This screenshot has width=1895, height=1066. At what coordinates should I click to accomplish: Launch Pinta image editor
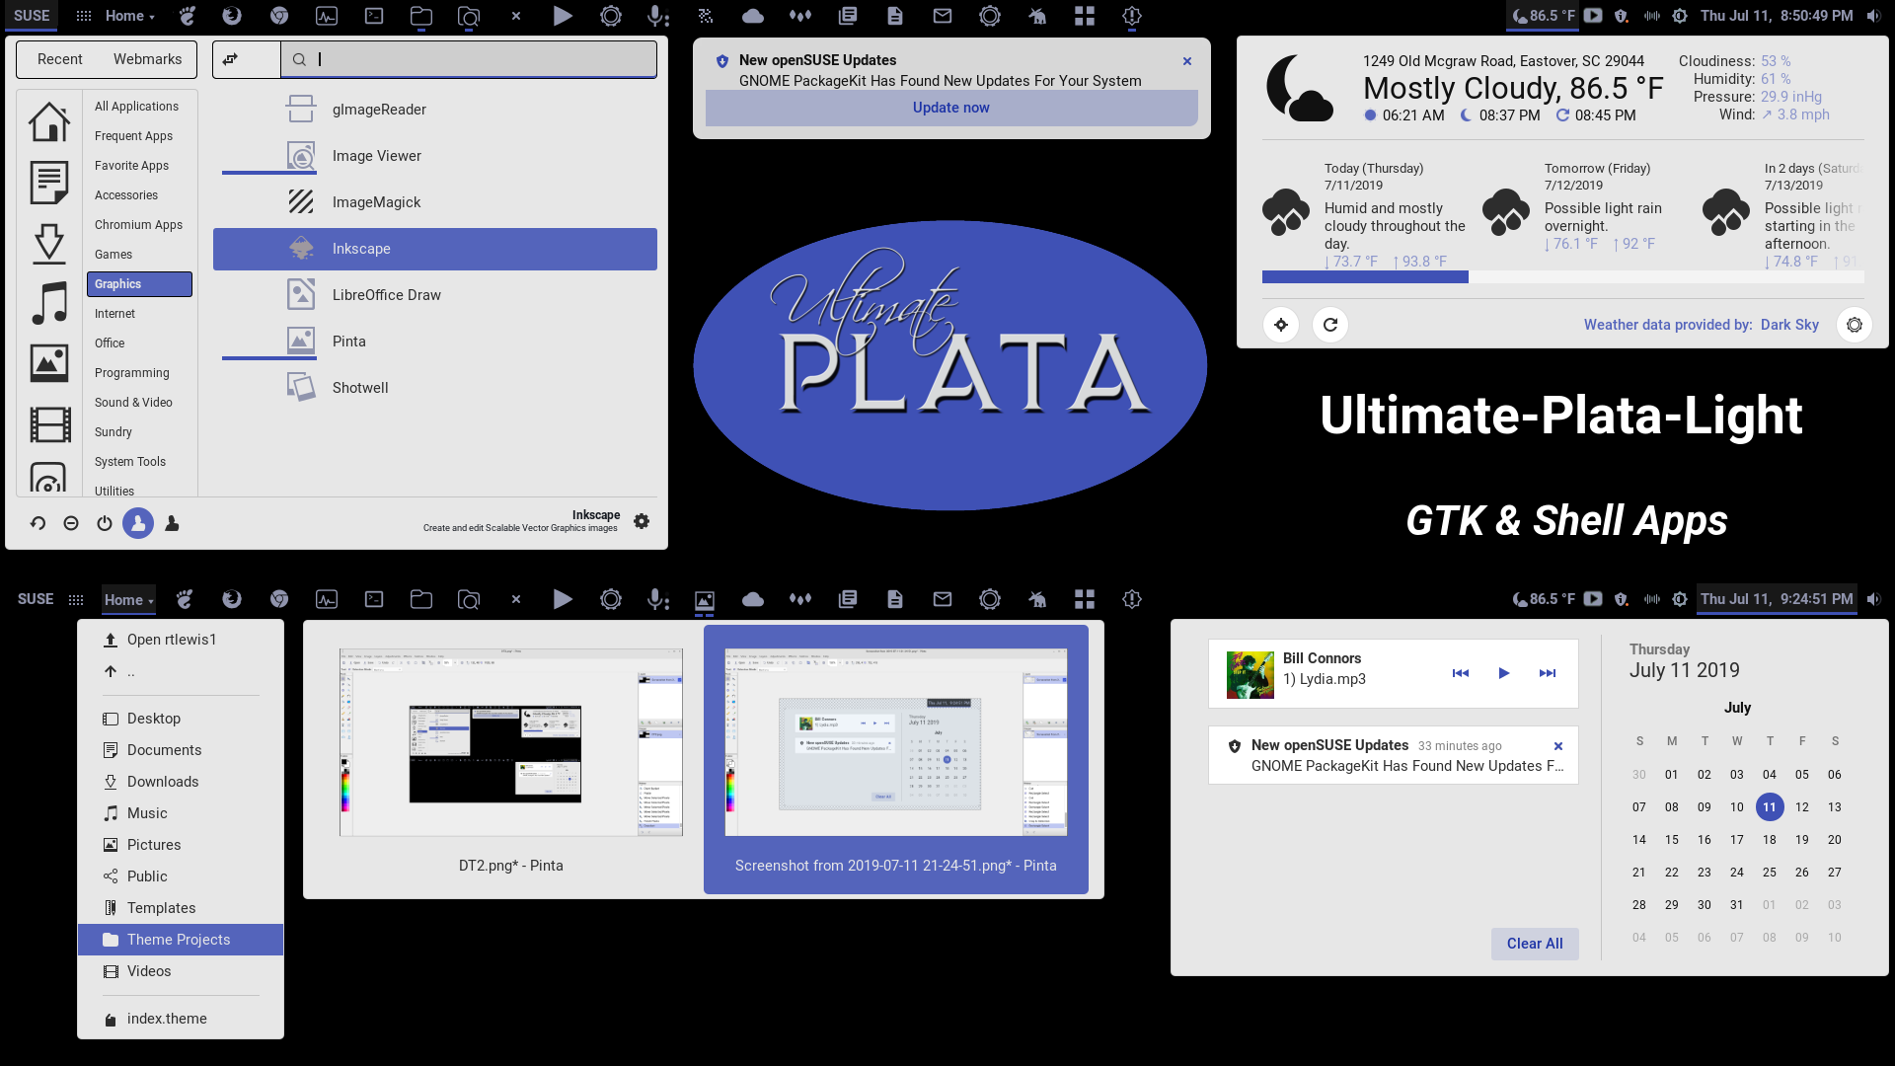[x=434, y=342]
